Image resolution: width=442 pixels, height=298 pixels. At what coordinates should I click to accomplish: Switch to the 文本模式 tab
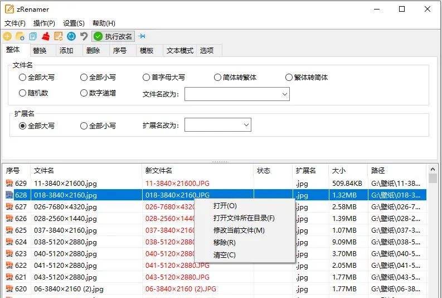[180, 51]
